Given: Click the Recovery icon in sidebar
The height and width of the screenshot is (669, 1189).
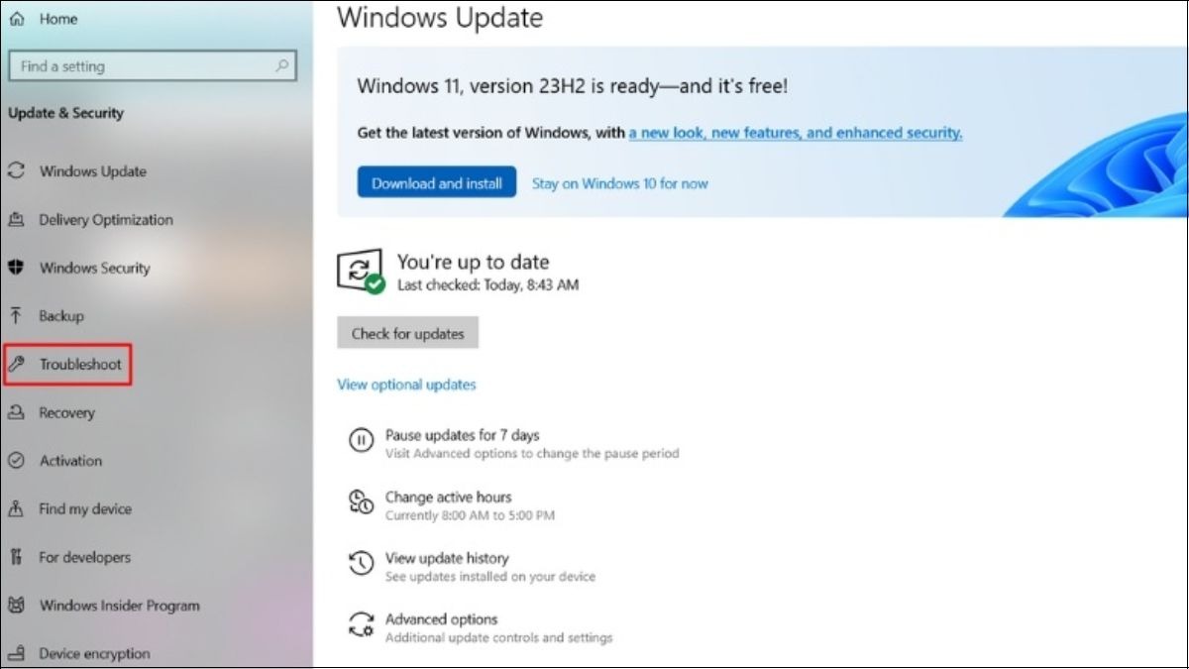Looking at the screenshot, I should coord(16,412).
